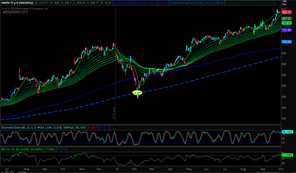Screen dimensions: 296x173
Task: Select the RSI (14, 70, 30, CLOSE, WILDERS) title
Action: point(22,150)
